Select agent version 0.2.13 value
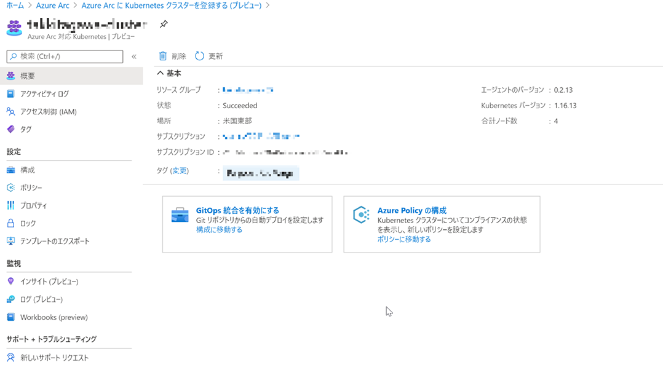Screen dimensions: 663x370 (563, 90)
